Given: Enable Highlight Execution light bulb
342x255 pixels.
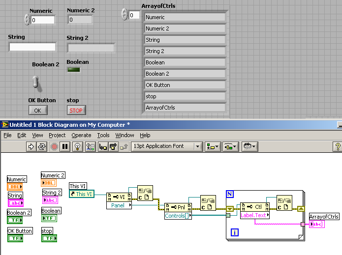Looking at the screenshot, I should click(x=77, y=146).
